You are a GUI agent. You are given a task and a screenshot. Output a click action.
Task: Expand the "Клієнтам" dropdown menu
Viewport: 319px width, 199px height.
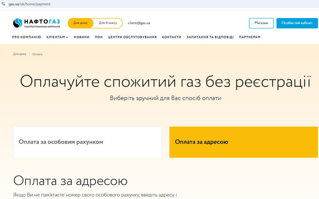coord(57,37)
